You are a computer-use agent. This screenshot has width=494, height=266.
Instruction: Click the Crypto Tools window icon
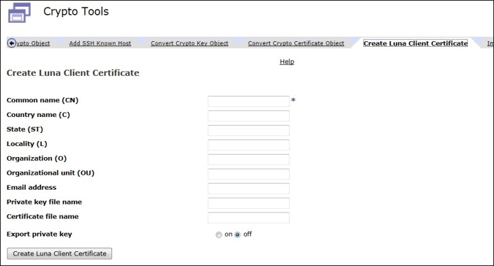19,13
